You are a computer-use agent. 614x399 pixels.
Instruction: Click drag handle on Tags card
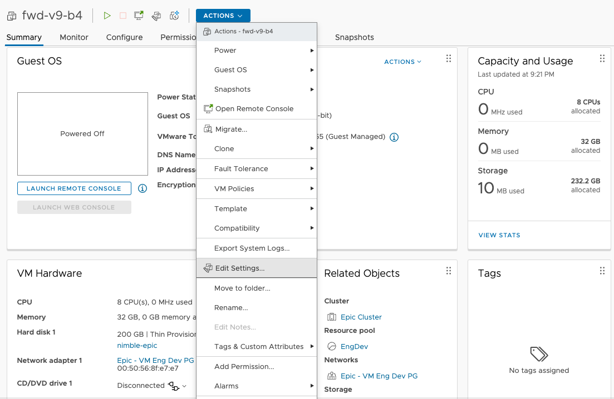pyautogui.click(x=602, y=271)
